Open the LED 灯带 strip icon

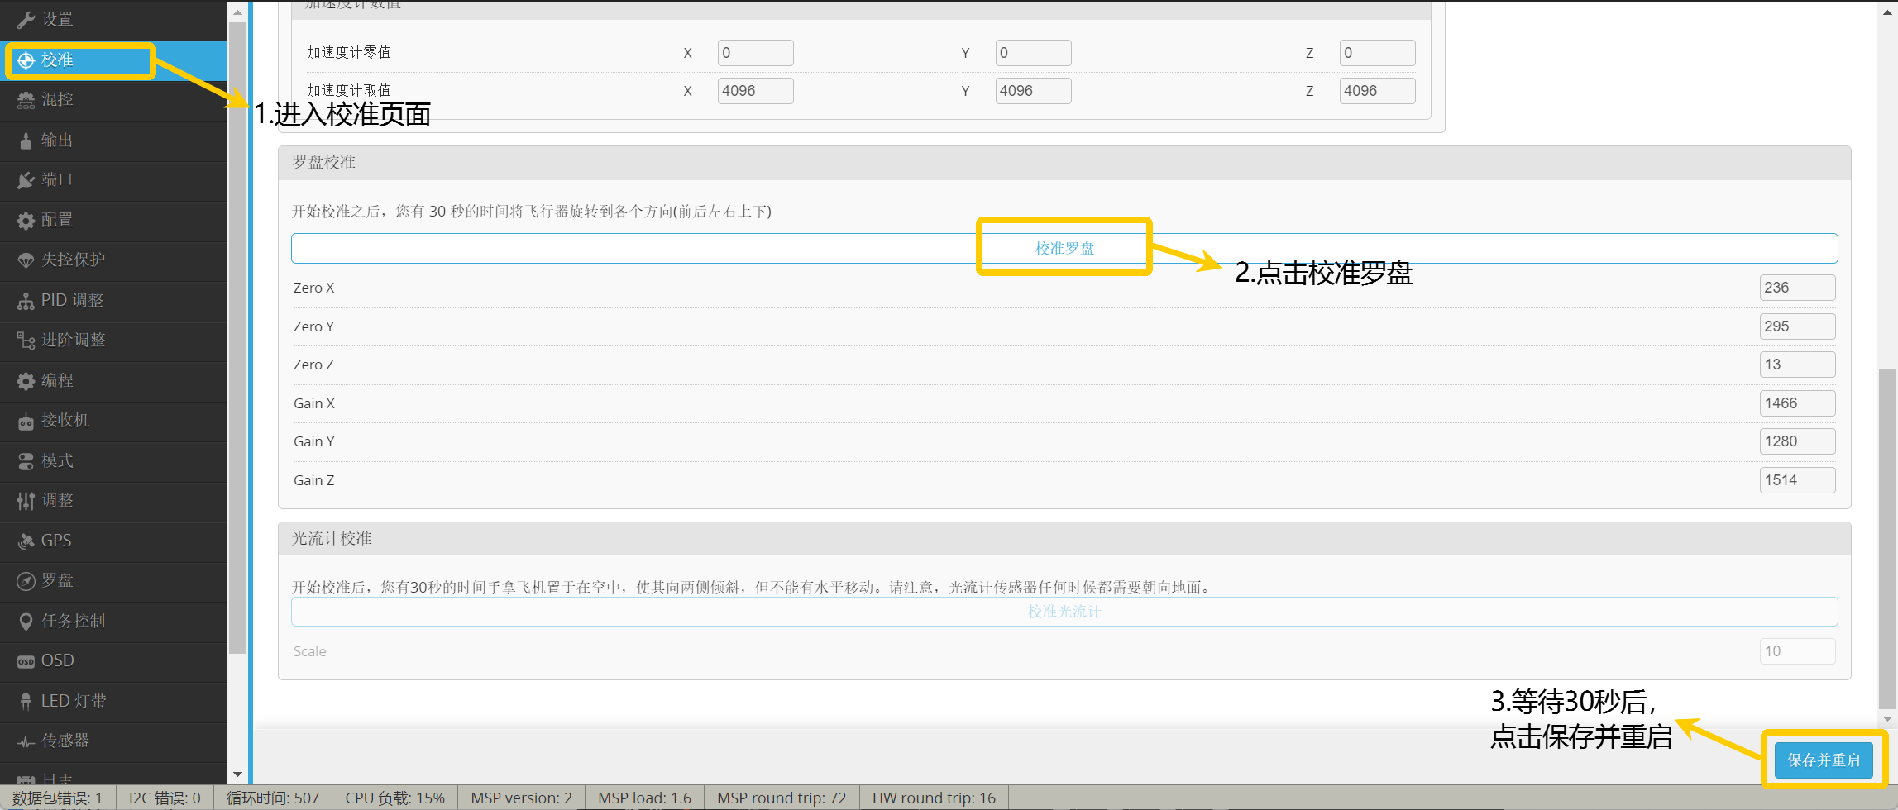(26, 702)
